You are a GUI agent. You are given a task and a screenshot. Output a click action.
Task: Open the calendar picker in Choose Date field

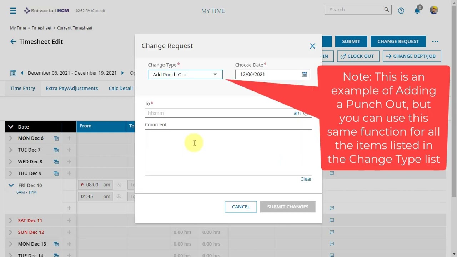[304, 74]
